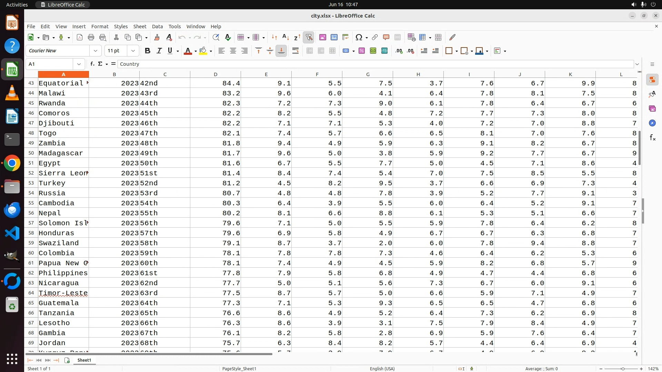Insert a chart using toolbar icon

coord(334,37)
